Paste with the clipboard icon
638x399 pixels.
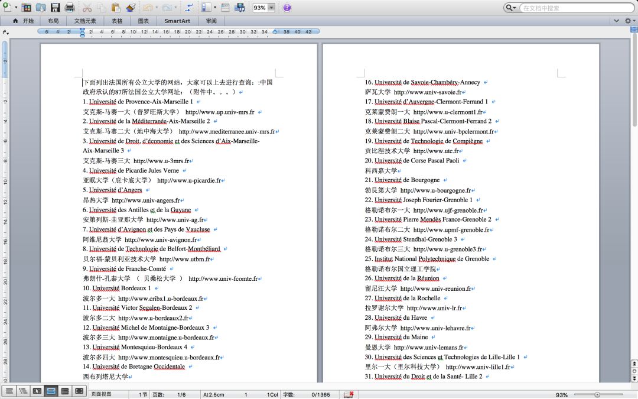pos(116,7)
